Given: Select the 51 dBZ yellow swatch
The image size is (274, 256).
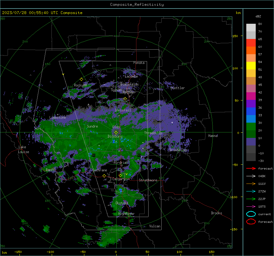Looking at the screenshot, I should coord(251,66).
